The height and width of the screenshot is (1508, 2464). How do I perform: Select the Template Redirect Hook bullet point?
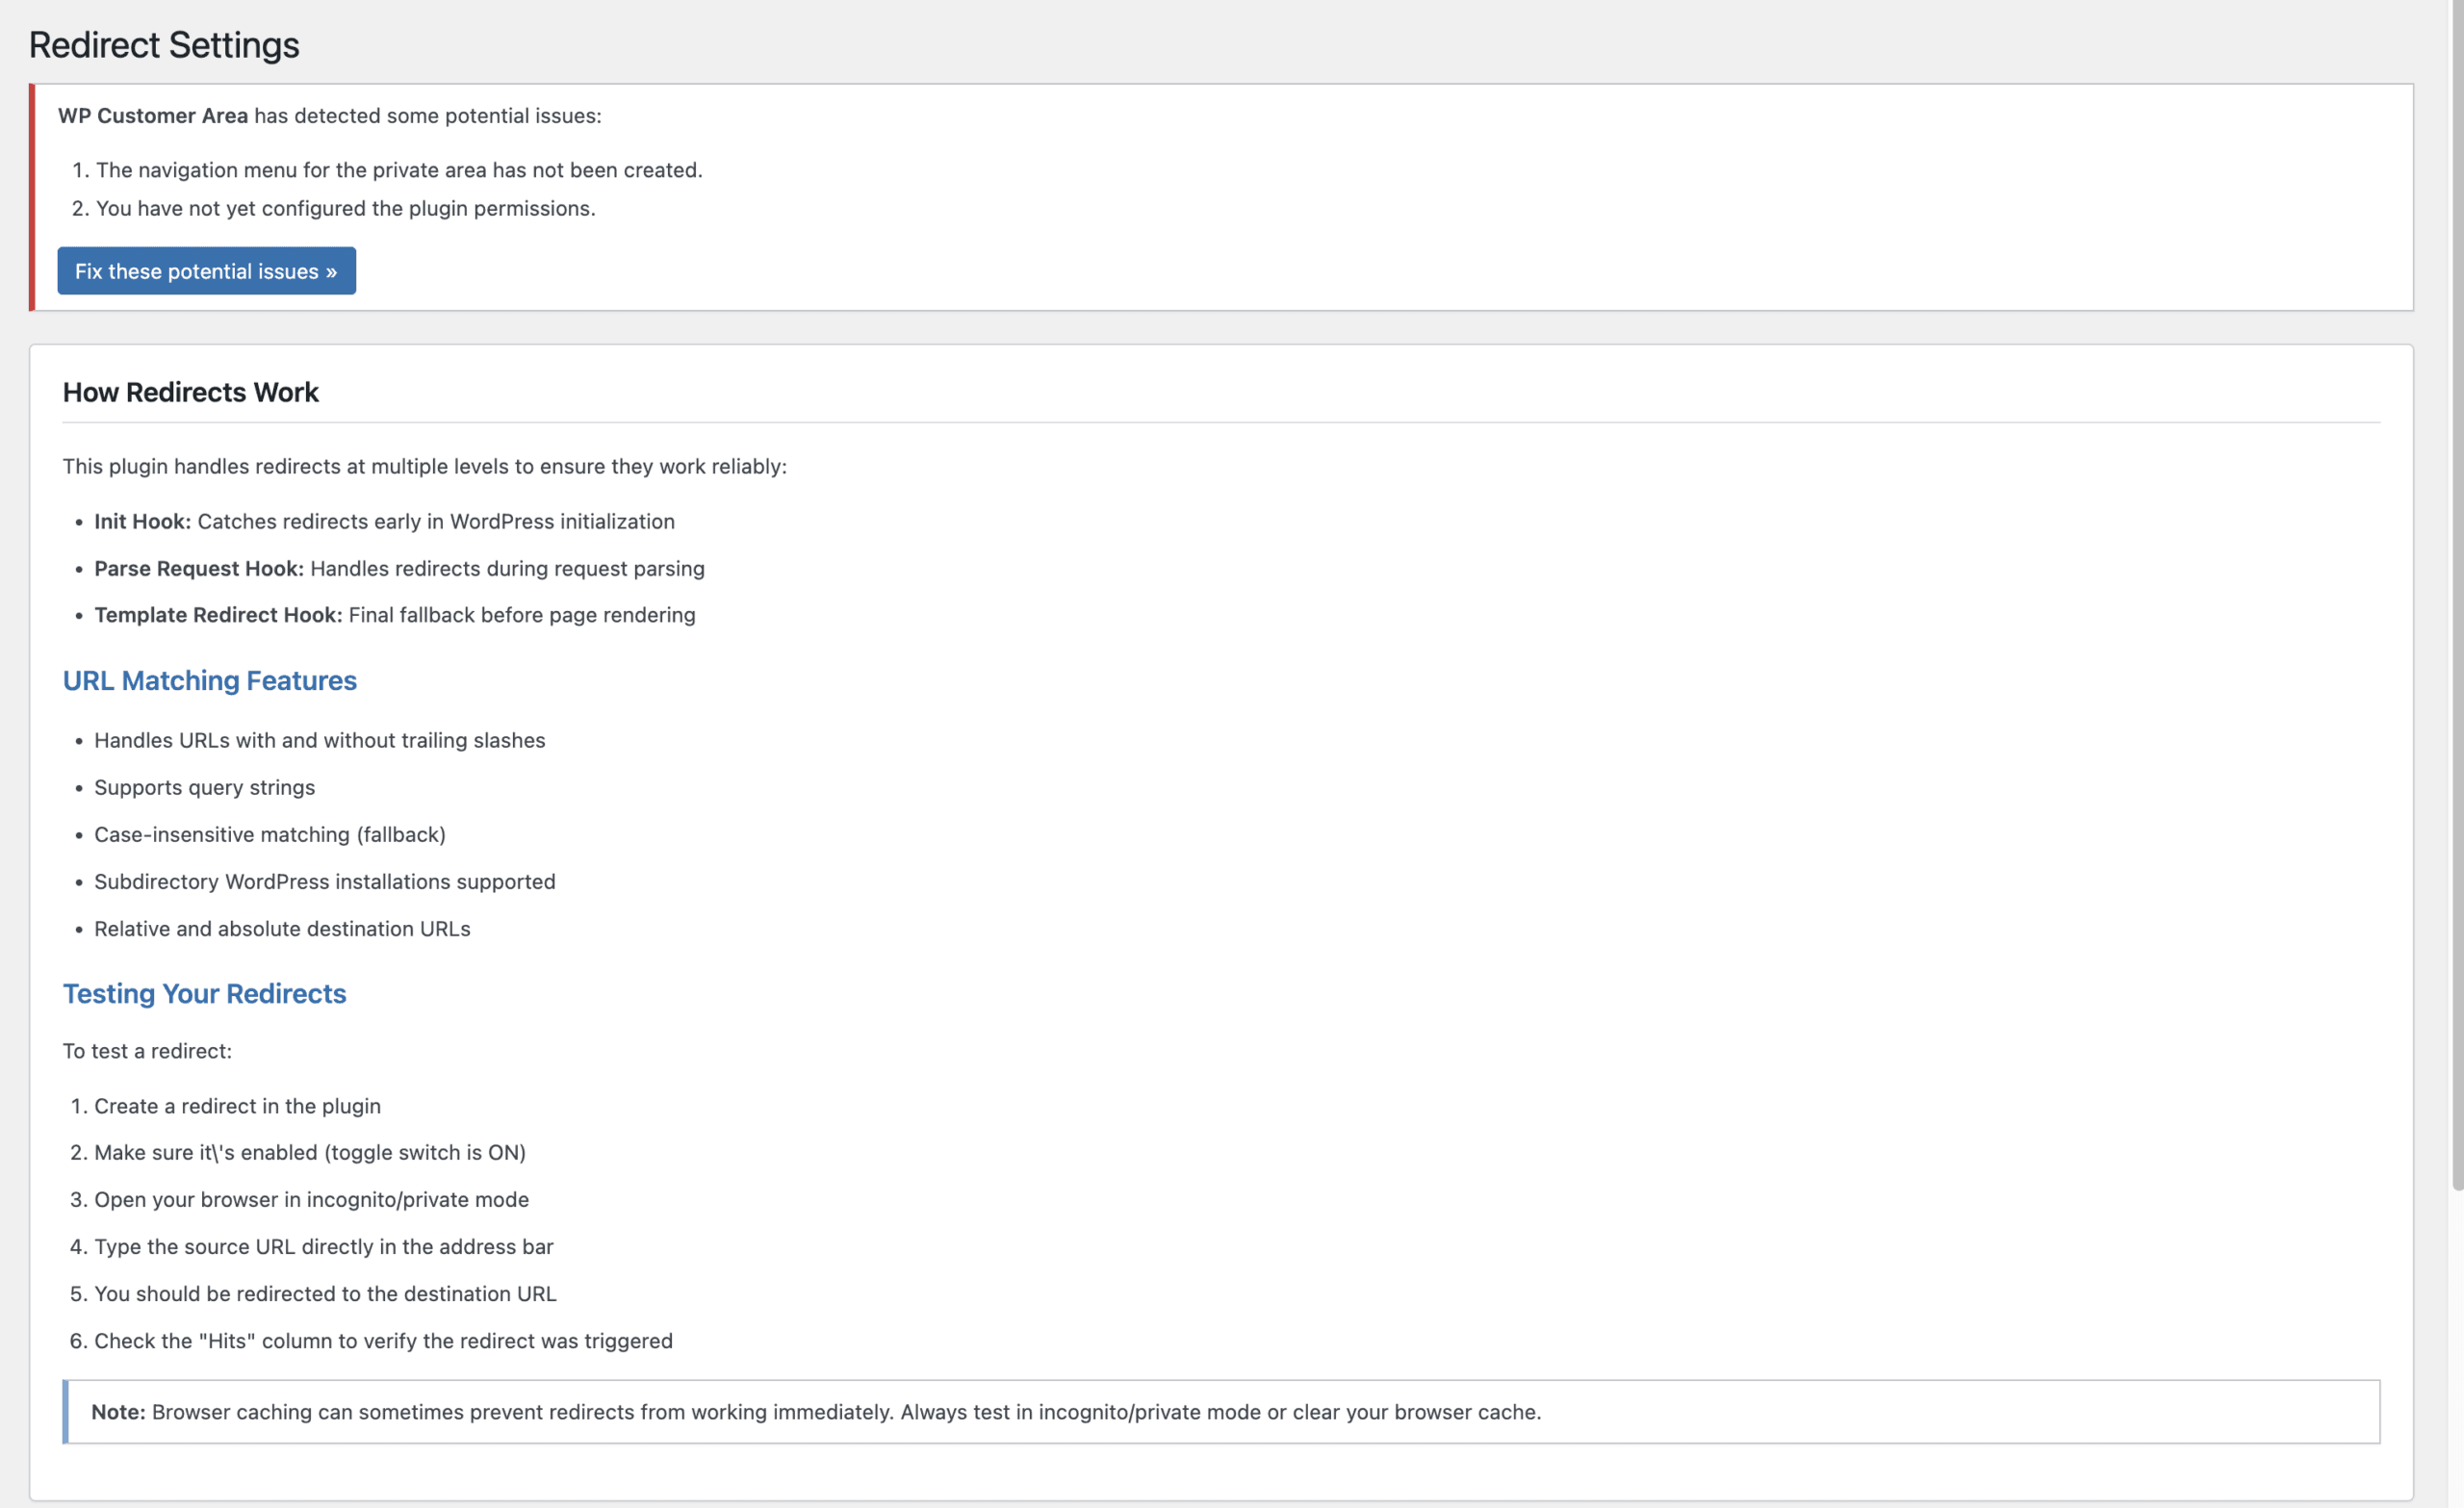[394, 614]
